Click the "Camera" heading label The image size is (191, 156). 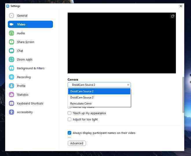73,79
